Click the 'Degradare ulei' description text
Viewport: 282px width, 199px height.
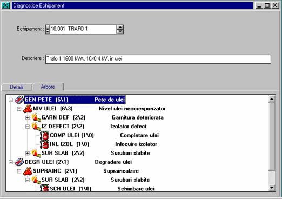(x=113, y=162)
